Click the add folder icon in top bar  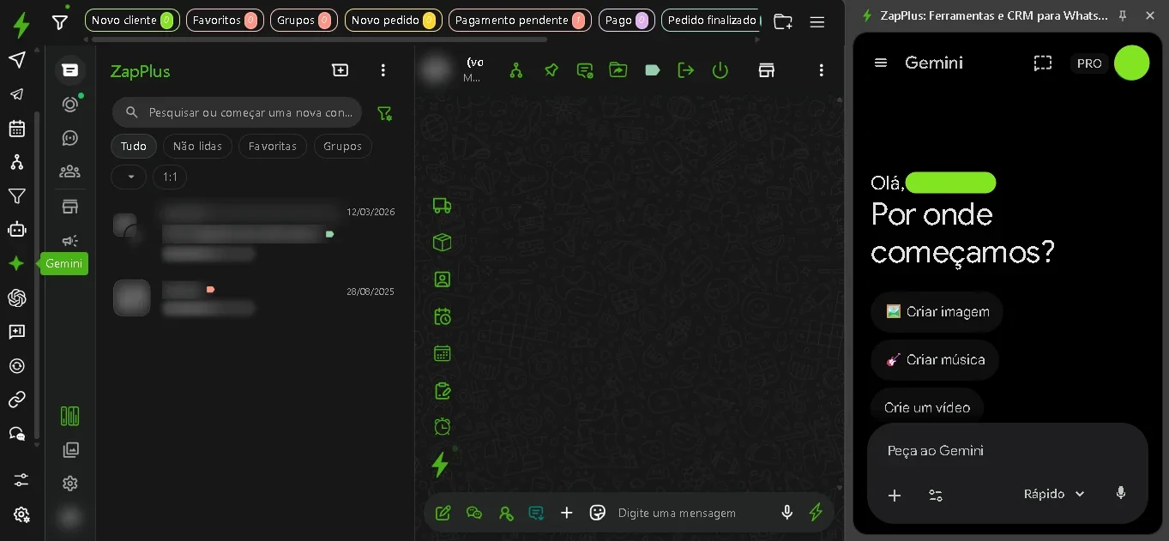click(783, 22)
